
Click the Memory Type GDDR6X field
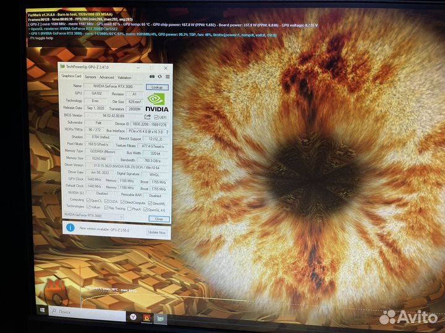[x=103, y=152]
